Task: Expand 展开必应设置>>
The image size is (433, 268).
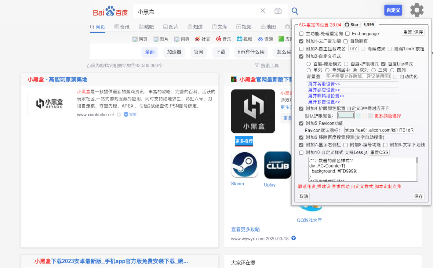Action: point(324,90)
